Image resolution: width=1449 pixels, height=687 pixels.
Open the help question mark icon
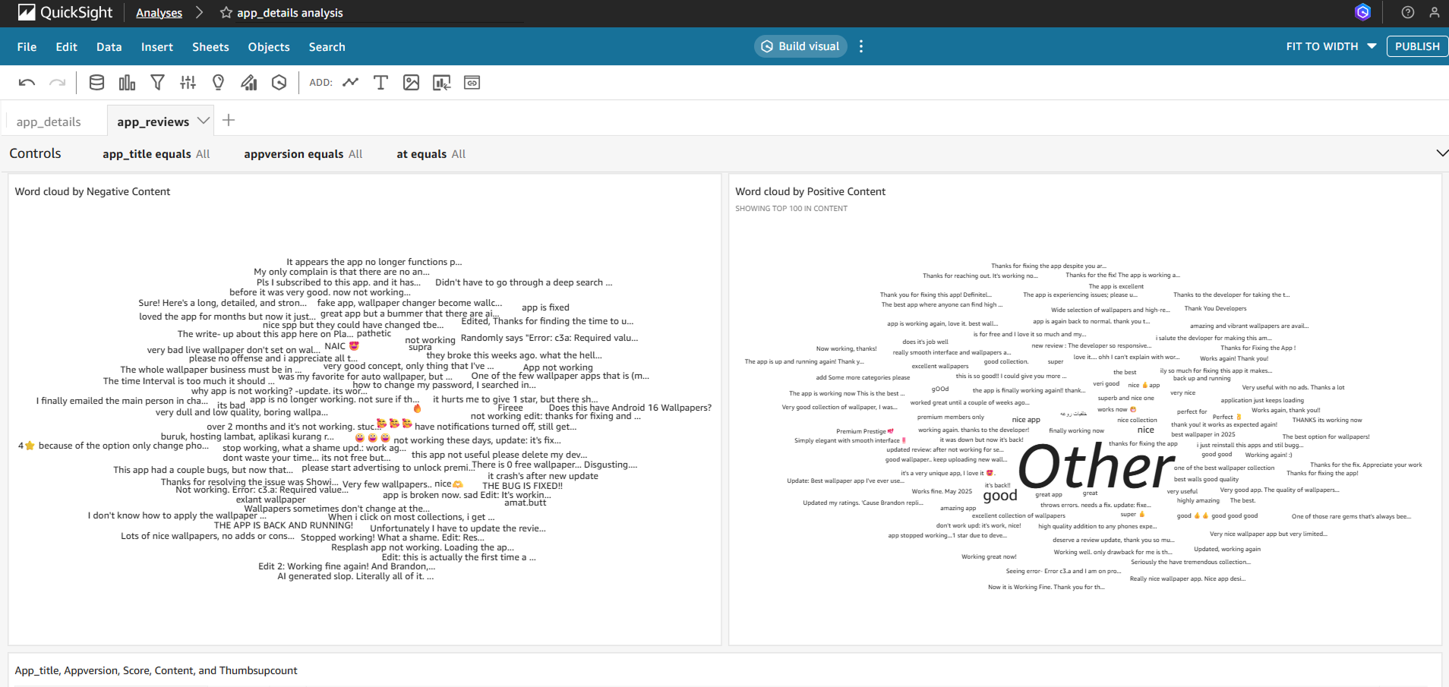pos(1407,12)
